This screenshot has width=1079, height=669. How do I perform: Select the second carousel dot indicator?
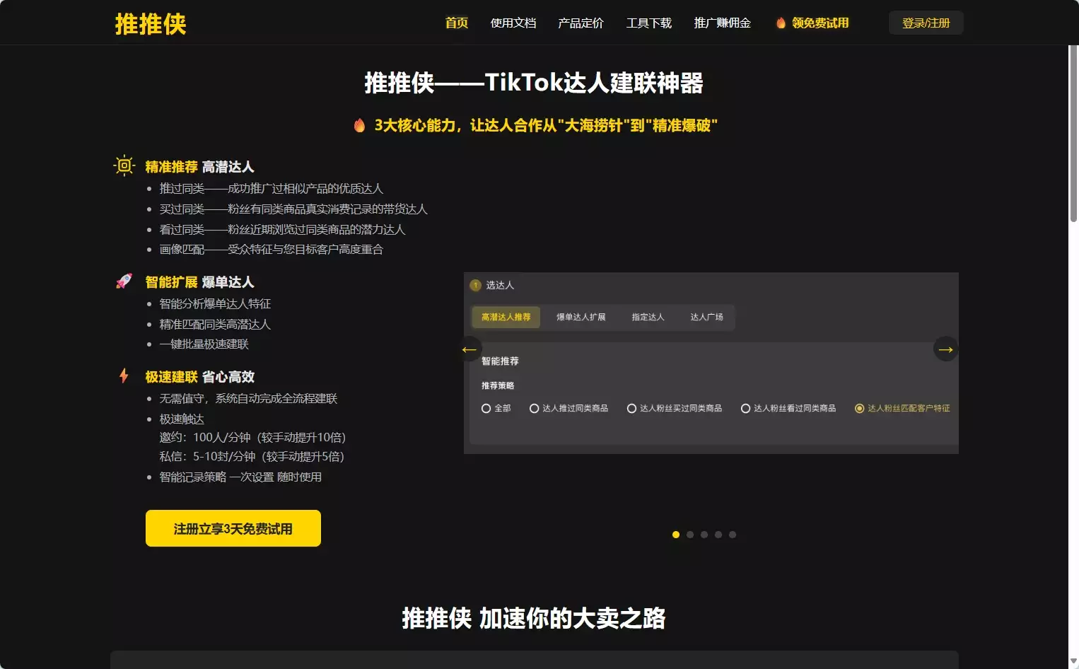tap(690, 535)
